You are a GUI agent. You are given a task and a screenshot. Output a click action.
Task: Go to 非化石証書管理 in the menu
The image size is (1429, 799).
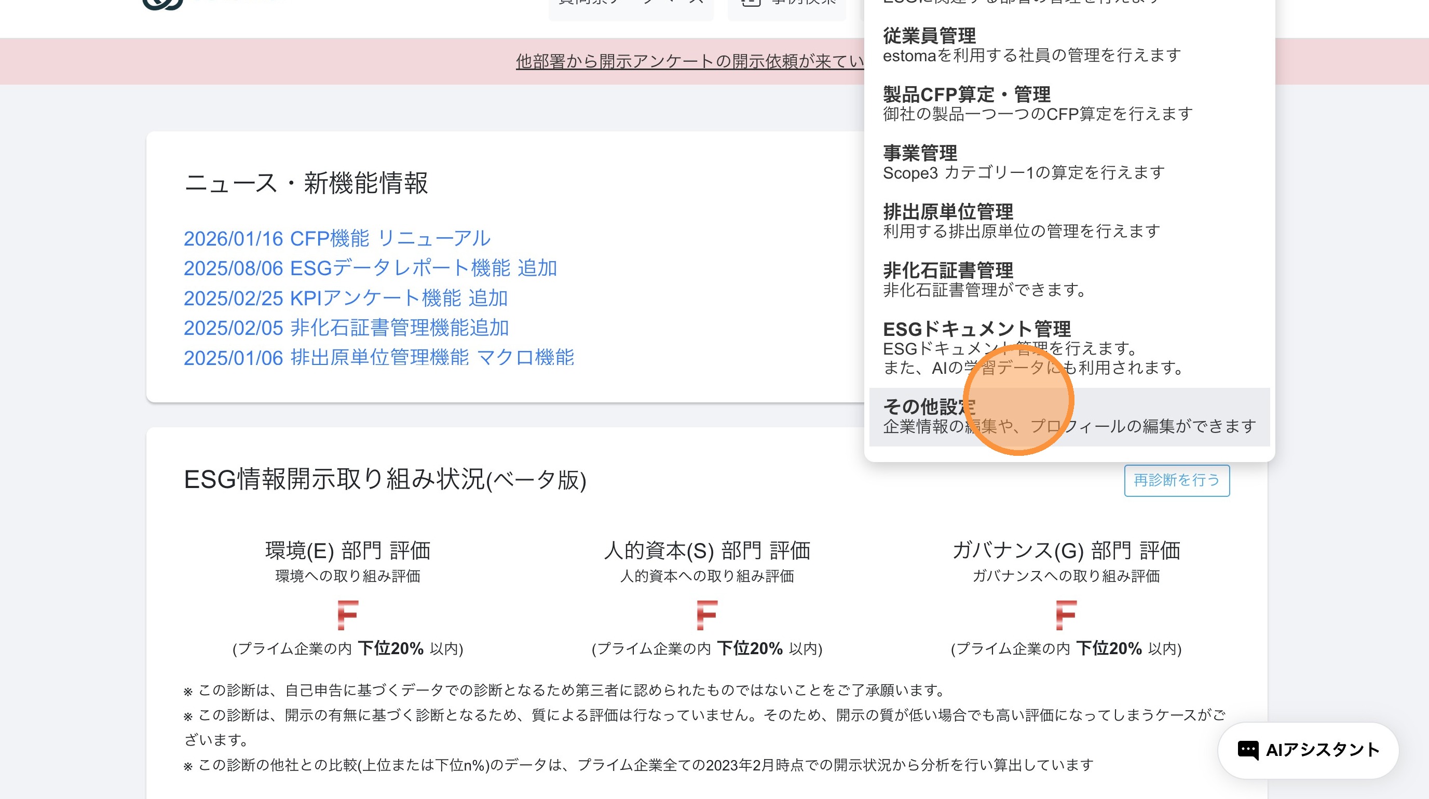pos(1069,280)
